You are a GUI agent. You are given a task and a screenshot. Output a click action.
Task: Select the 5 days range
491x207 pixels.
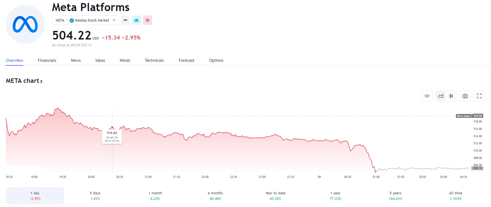point(95,196)
